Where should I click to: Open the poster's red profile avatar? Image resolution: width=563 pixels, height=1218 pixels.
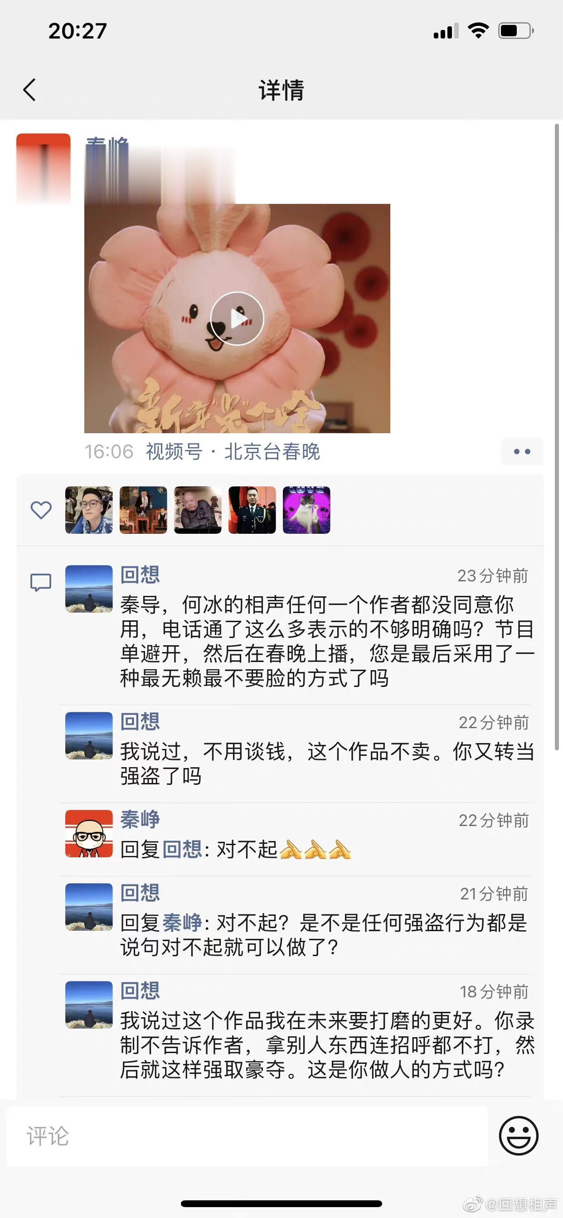[44, 168]
